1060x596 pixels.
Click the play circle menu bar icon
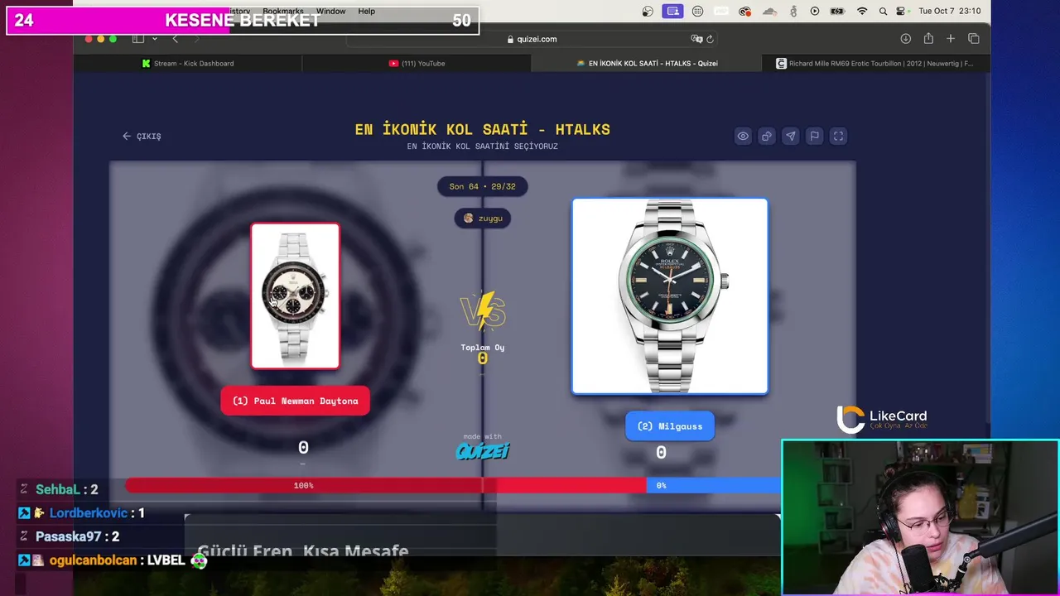[x=815, y=12]
